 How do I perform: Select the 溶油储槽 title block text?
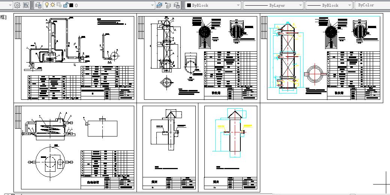pyautogui.click(x=93, y=182)
